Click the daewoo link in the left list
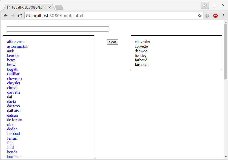228x160 pixels. [x=14, y=106]
